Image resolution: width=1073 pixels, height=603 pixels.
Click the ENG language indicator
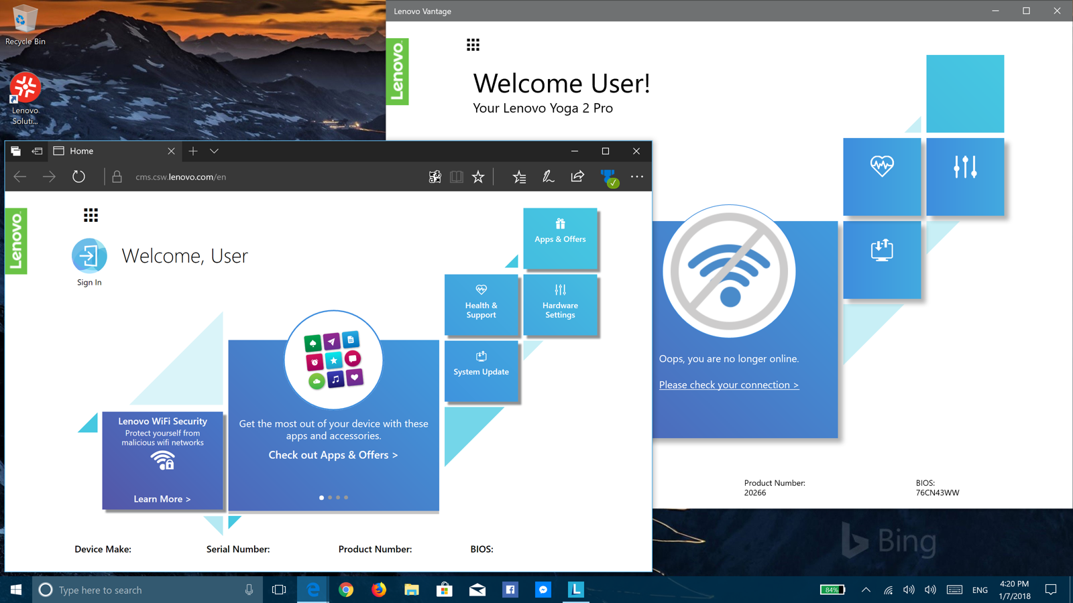980,590
